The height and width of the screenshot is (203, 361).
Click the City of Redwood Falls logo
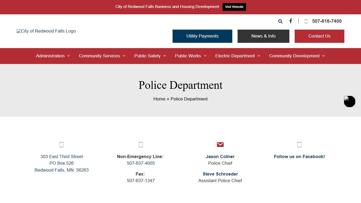pos(46,31)
